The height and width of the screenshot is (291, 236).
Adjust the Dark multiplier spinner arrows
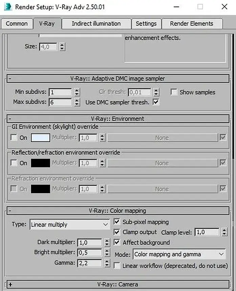(107, 242)
